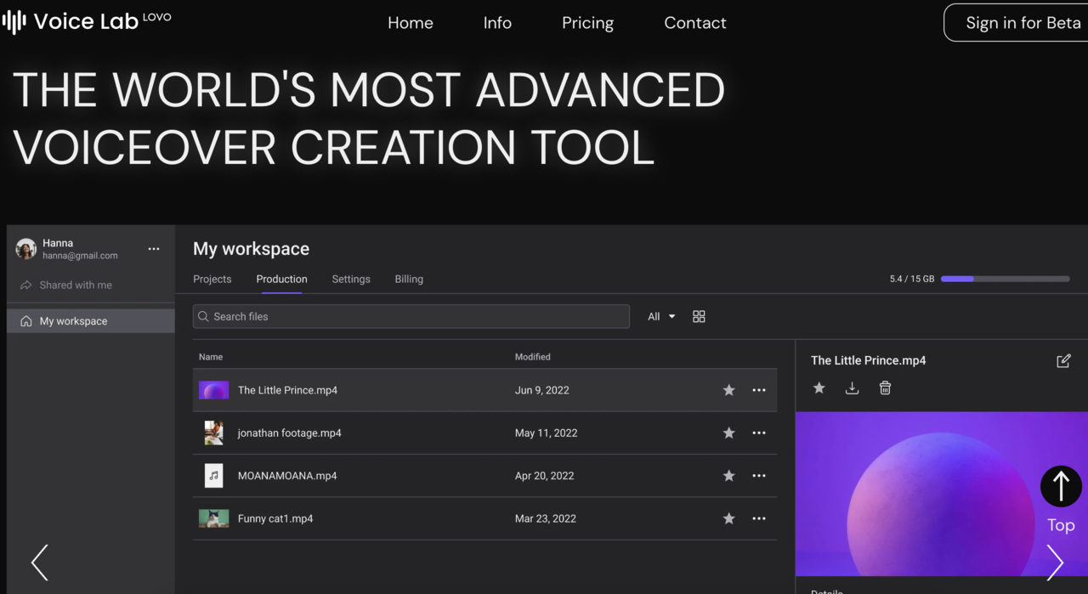This screenshot has width=1088, height=594.
Task: Star the jonathan footage.mp4 file
Action: tap(728, 433)
